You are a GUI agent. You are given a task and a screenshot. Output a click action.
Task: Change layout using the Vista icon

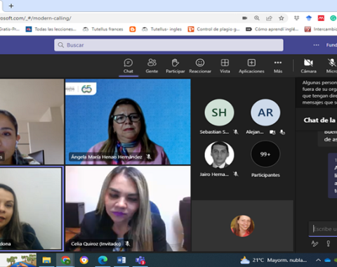click(225, 66)
